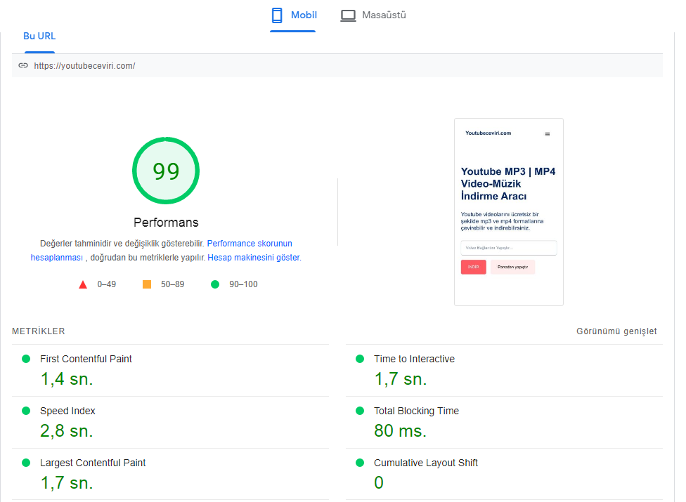This screenshot has width=686, height=502.
Task: Click the Largest Contentful Paint label
Action: pos(93,463)
